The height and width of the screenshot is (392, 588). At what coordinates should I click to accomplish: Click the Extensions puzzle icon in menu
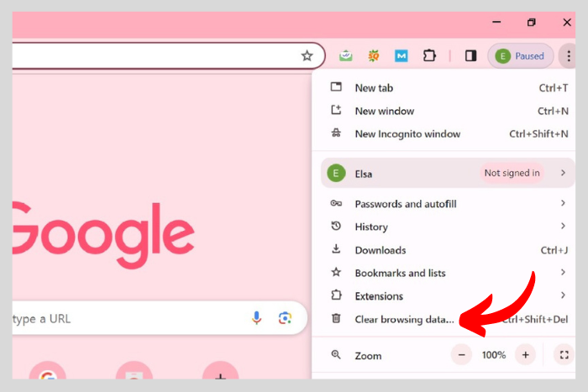click(x=336, y=295)
